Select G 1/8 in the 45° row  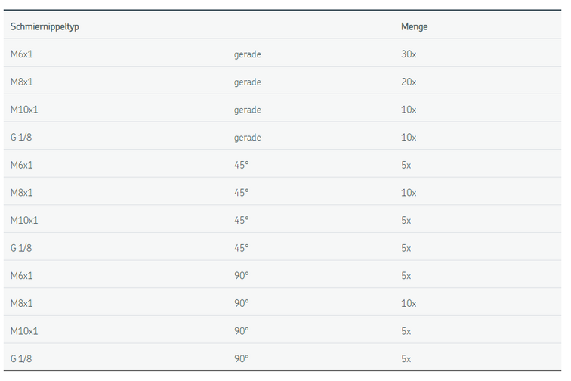22,248
